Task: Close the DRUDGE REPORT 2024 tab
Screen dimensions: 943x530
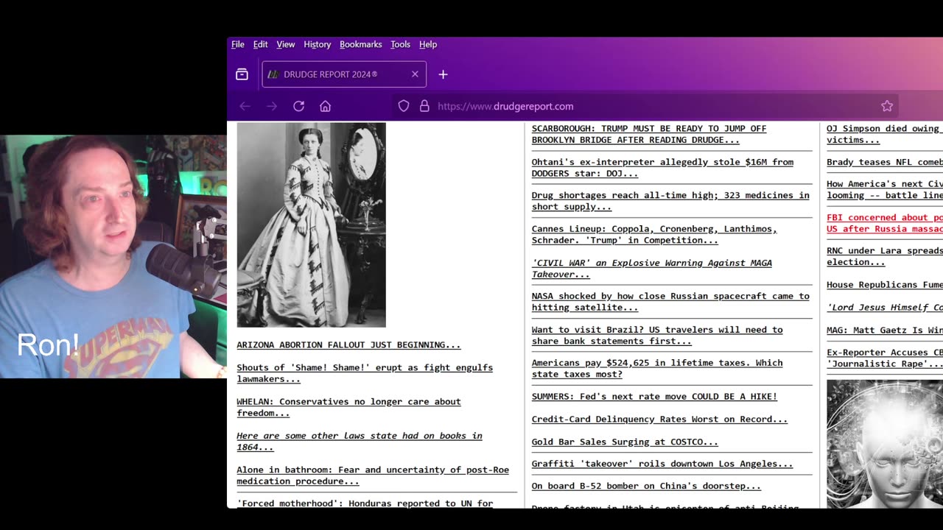Action: pos(415,74)
